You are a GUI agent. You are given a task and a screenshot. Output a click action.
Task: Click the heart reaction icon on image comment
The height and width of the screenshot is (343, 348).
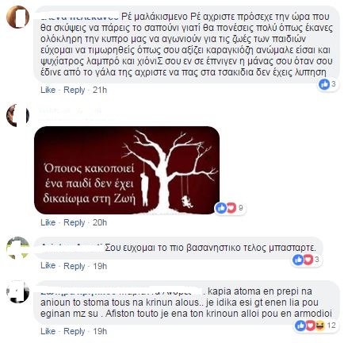coord(231,208)
